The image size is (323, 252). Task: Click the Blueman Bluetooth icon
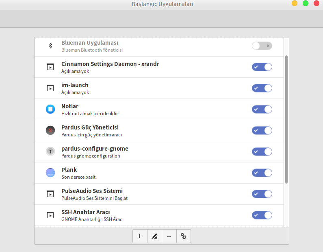point(50,46)
